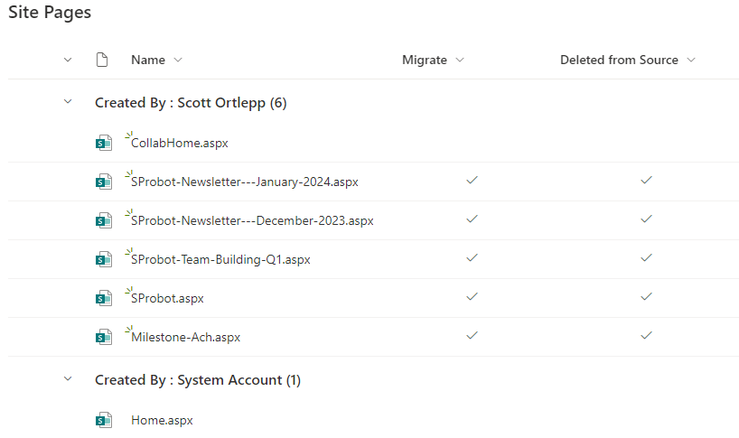739x438 pixels.
Task: Click the file type column header icon
Action: (102, 60)
